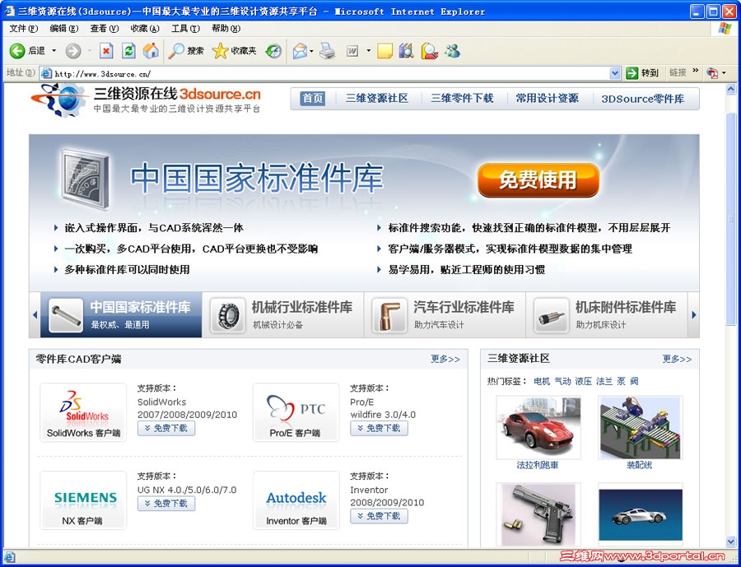Open the 编辑(E) menu
741x567 pixels.
coord(63,29)
